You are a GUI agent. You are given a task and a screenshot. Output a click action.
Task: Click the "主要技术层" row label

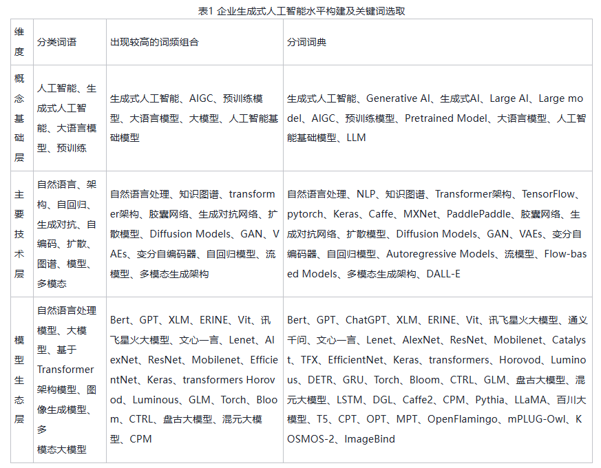point(19,234)
